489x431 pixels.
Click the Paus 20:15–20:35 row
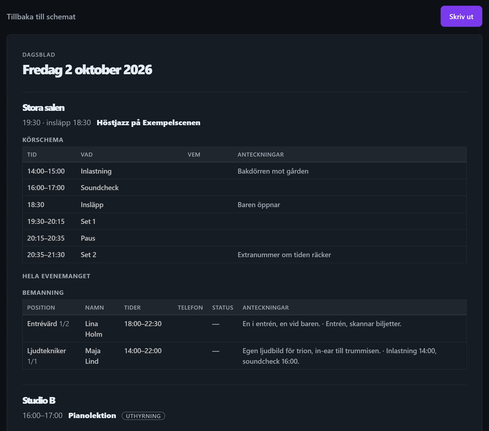[244, 238]
